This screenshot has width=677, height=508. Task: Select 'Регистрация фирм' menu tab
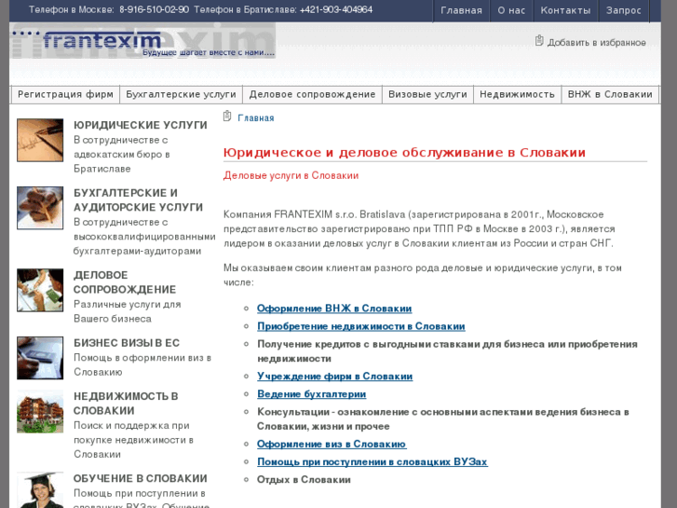(x=65, y=94)
